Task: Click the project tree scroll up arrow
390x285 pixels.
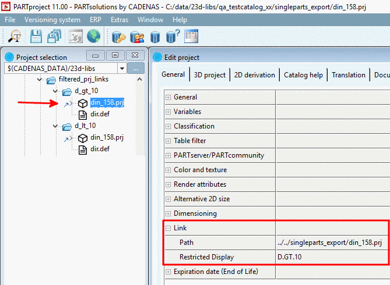Action: pos(140,80)
